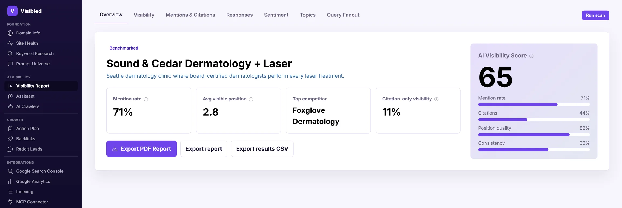
Task: Click the info icon beside Mention rate
Action: pos(146,99)
